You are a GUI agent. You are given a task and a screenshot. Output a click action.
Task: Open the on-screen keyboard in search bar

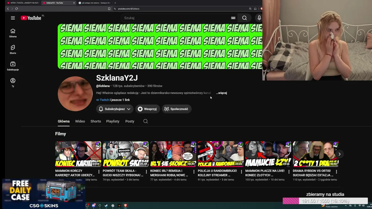[233, 18]
